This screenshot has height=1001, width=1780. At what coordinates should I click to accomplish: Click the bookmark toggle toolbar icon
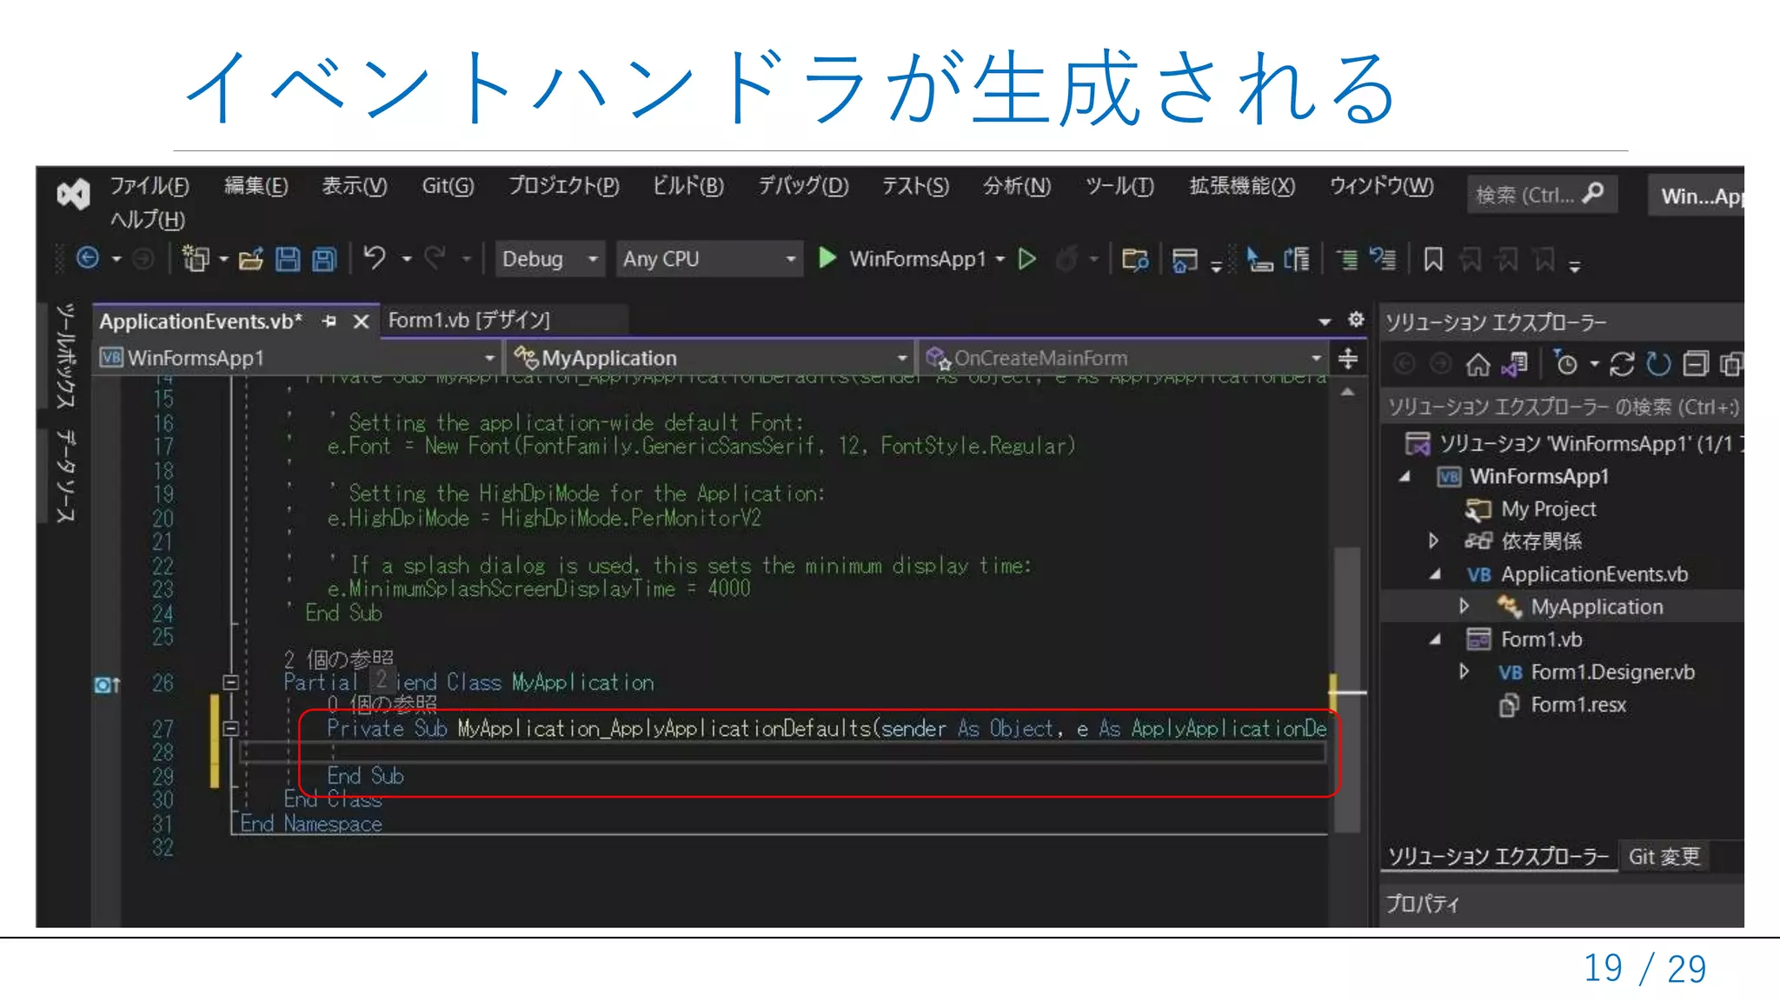[1433, 259]
